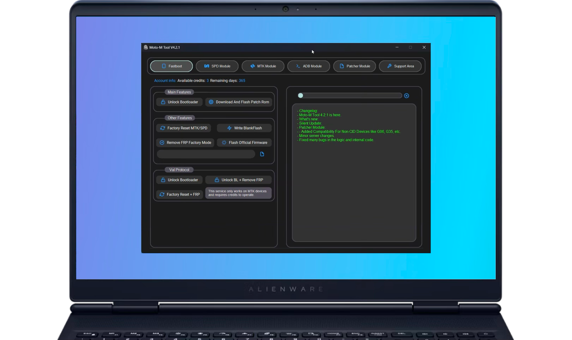572x340 pixels.
Task: Click Factory Reset MTK/SPD button
Action: coord(183,128)
